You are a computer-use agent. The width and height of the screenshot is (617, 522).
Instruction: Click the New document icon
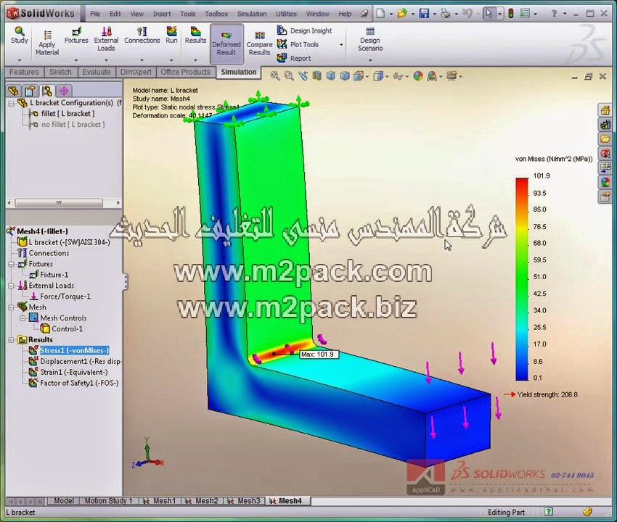click(x=380, y=13)
